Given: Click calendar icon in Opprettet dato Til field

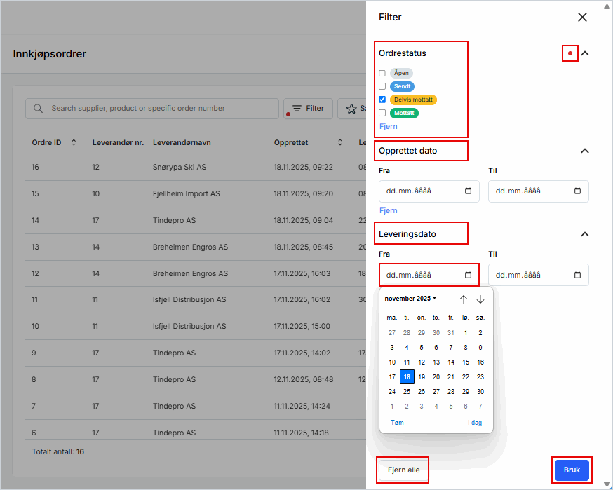Looking at the screenshot, I should point(577,191).
